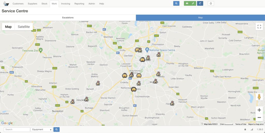Click the Street View pegman icon
This screenshot has width=265, height=133.
(259, 97)
